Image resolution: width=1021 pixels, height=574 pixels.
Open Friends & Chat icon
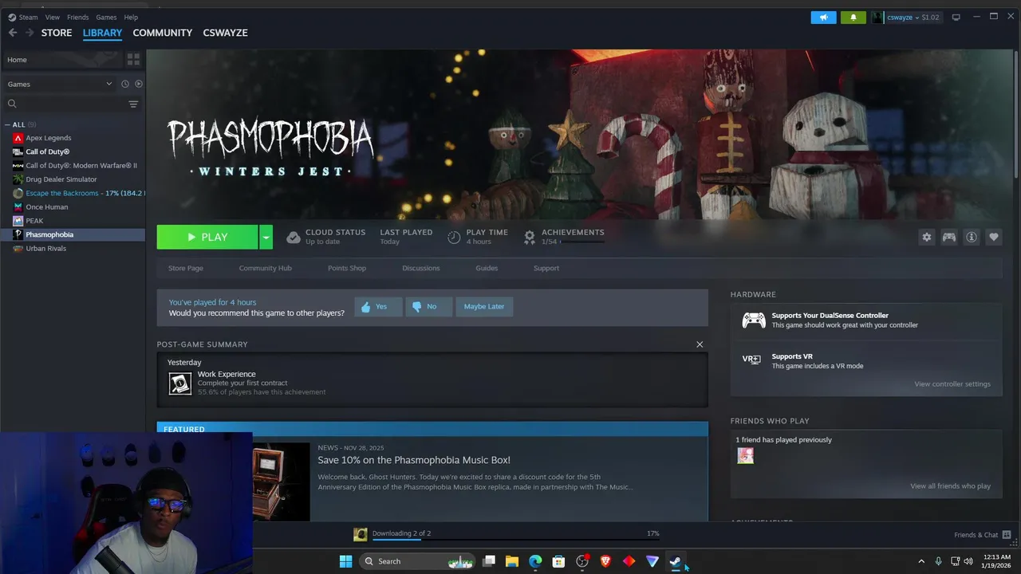(x=1007, y=534)
